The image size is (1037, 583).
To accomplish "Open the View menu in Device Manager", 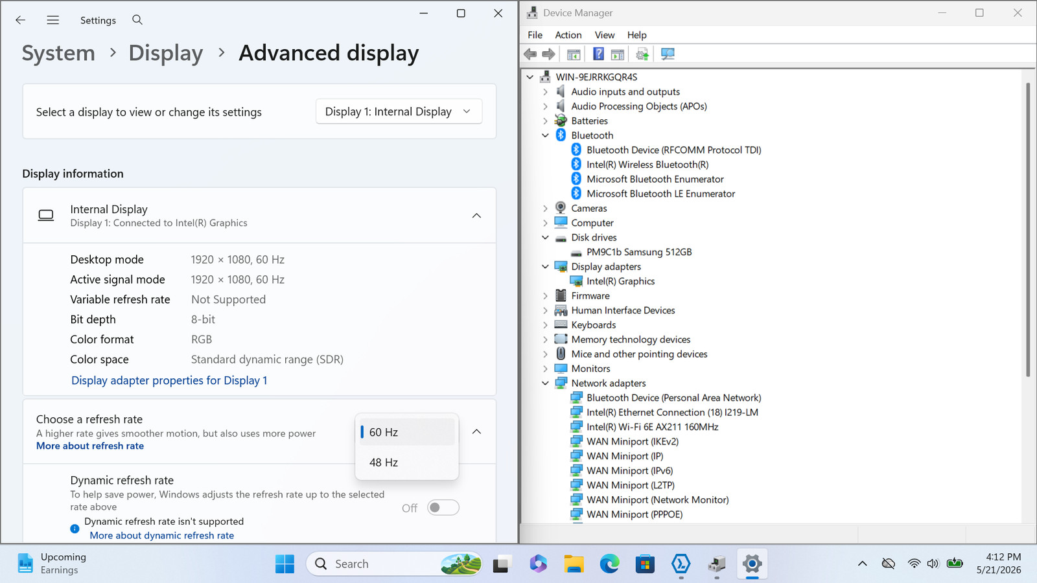I will [605, 35].
